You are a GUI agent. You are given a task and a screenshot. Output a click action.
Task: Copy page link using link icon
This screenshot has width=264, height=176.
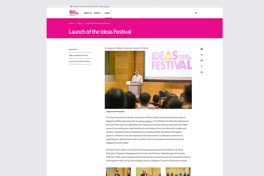(202, 55)
